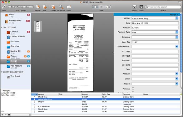Click the New item icon
The width and height of the screenshot is (183, 117).
(x=44, y=7)
